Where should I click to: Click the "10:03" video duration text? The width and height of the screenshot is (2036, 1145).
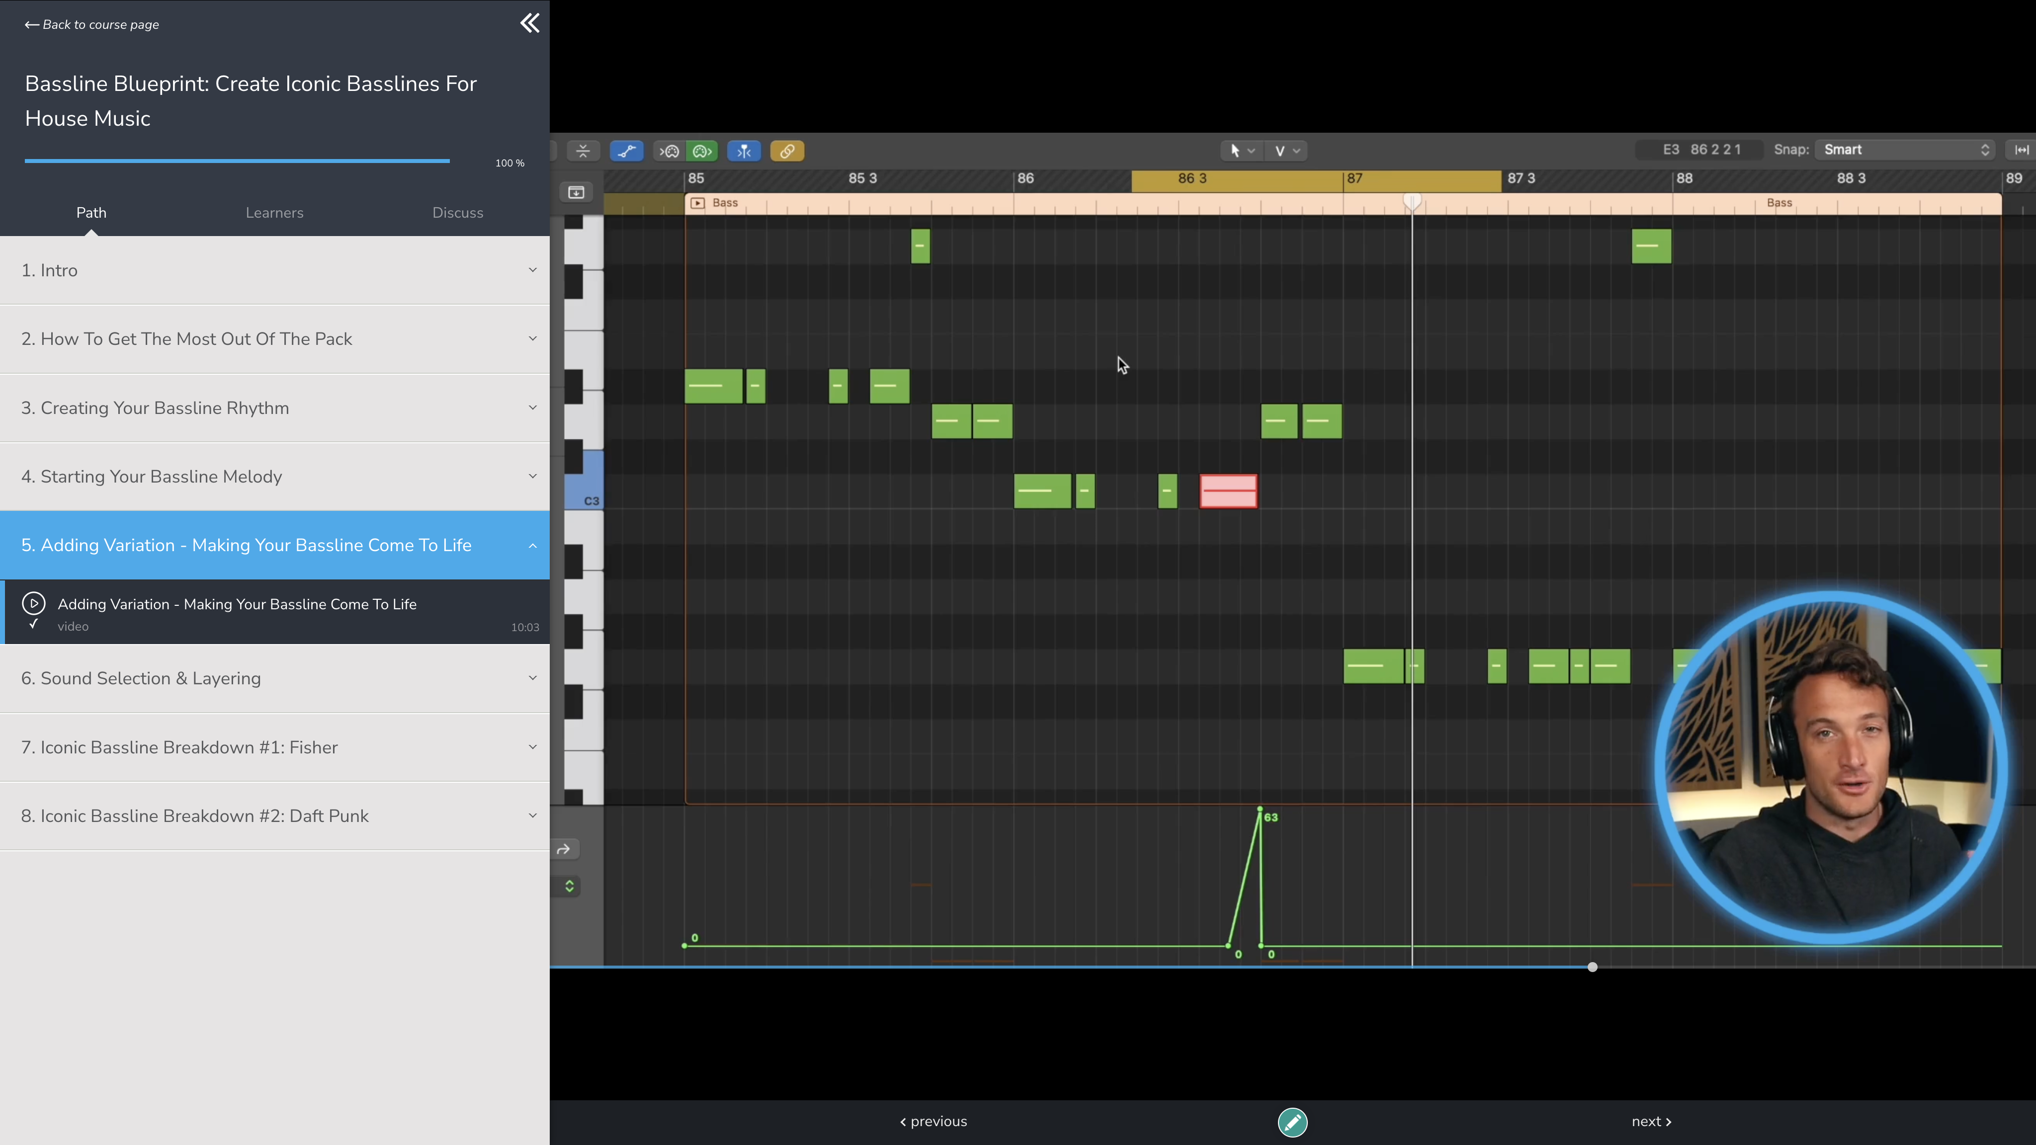pyautogui.click(x=525, y=628)
